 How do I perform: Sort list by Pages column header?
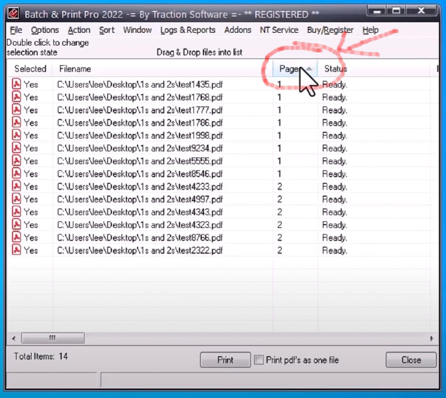click(290, 69)
